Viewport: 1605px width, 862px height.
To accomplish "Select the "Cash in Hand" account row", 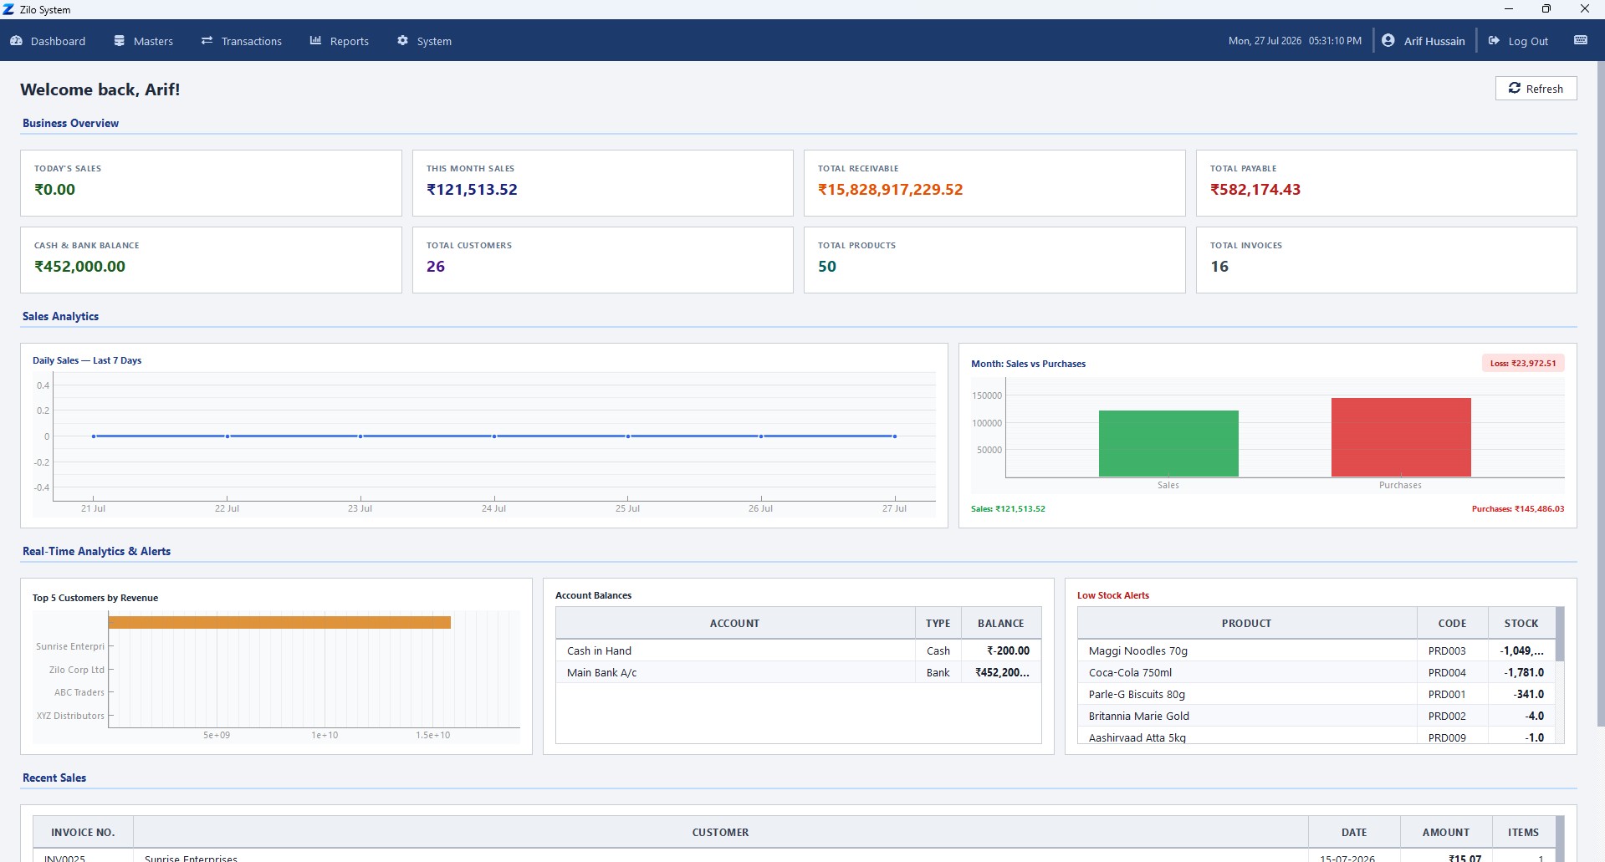I will pyautogui.click(x=798, y=650).
